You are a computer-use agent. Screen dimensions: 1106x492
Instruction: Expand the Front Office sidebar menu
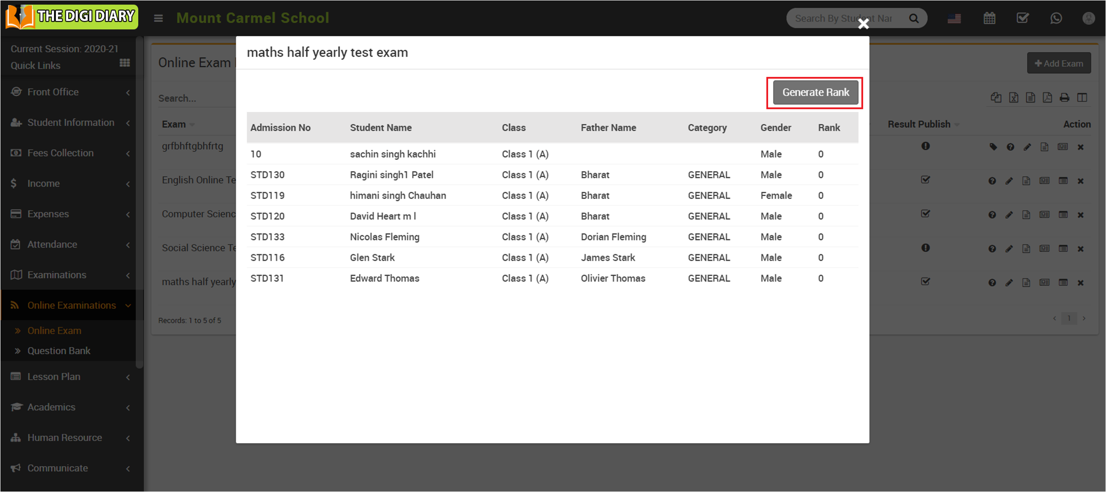[69, 92]
